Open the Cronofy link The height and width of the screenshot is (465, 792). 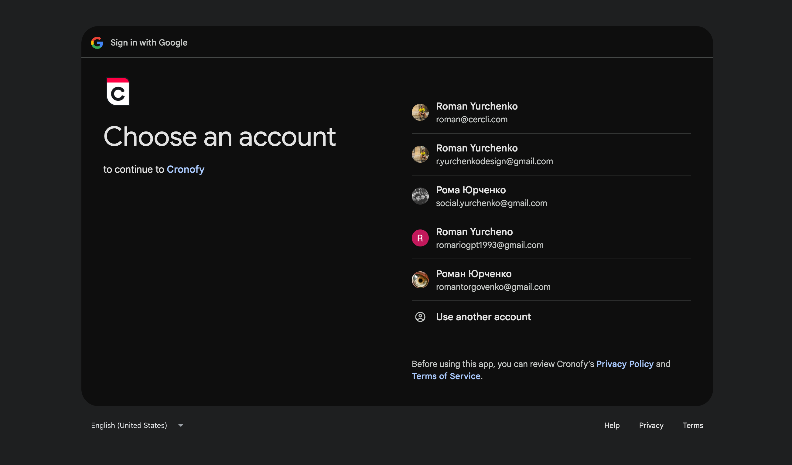point(186,169)
